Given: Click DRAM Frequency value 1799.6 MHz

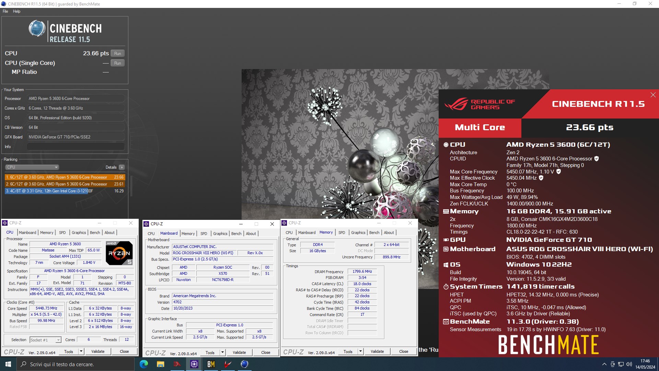Looking at the screenshot, I should (362, 271).
